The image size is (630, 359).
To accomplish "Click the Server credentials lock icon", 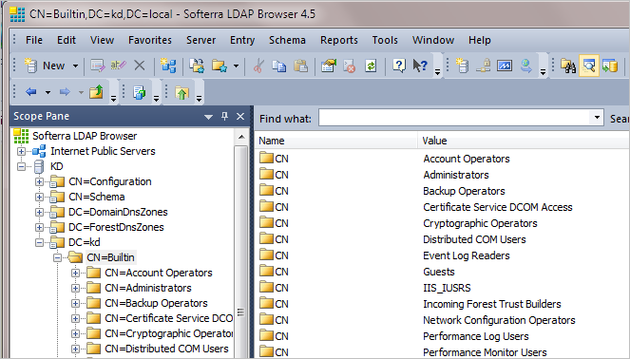I will (x=484, y=66).
